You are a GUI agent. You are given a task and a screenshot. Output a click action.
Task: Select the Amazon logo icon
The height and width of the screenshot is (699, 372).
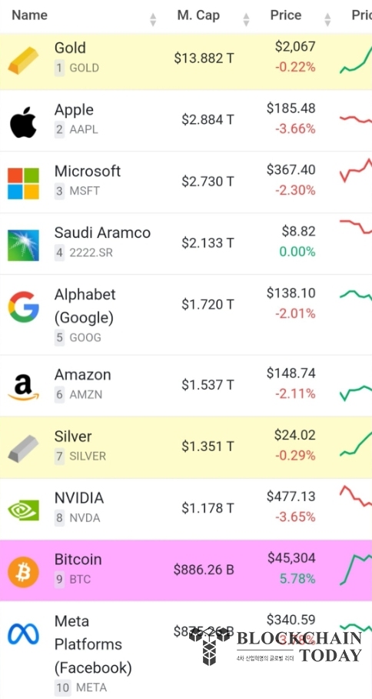(23, 387)
